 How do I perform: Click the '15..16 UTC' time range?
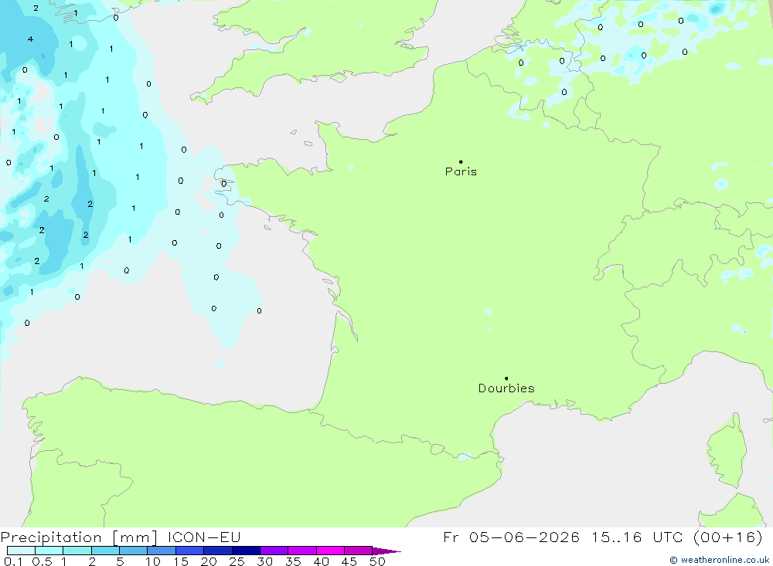coord(637,537)
